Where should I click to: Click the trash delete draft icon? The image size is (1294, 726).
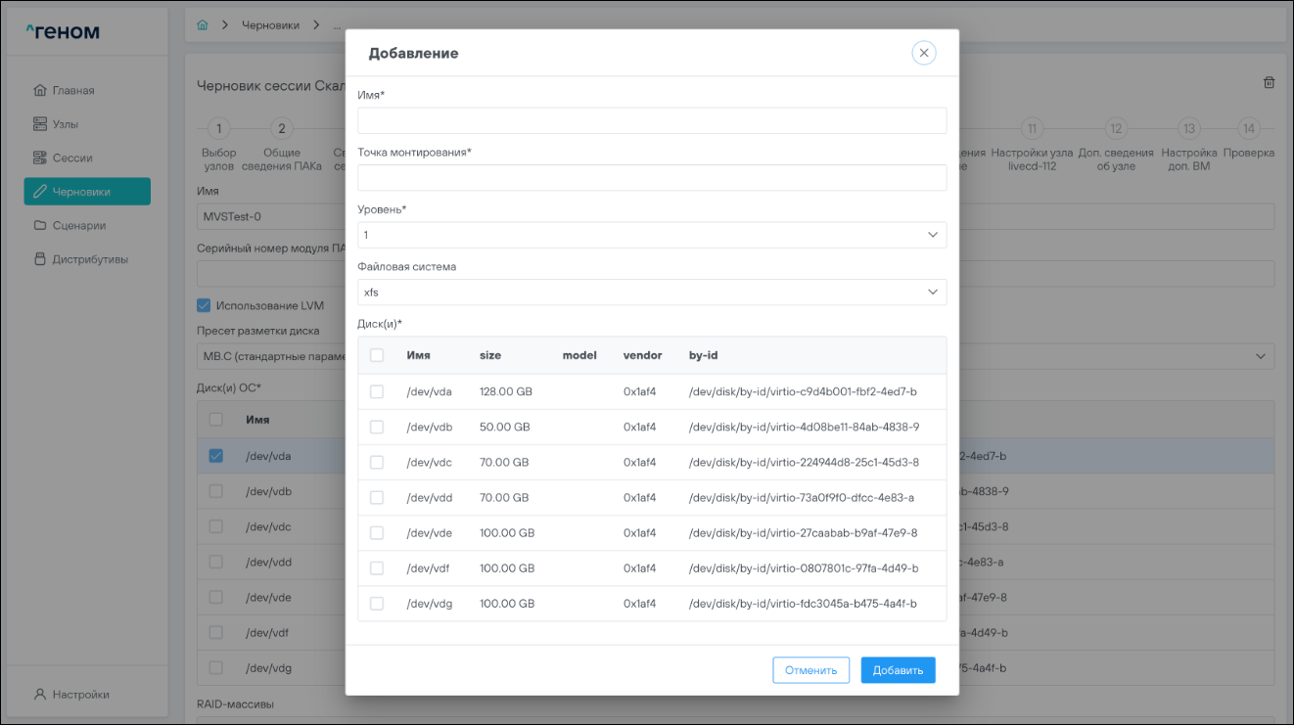coord(1269,83)
